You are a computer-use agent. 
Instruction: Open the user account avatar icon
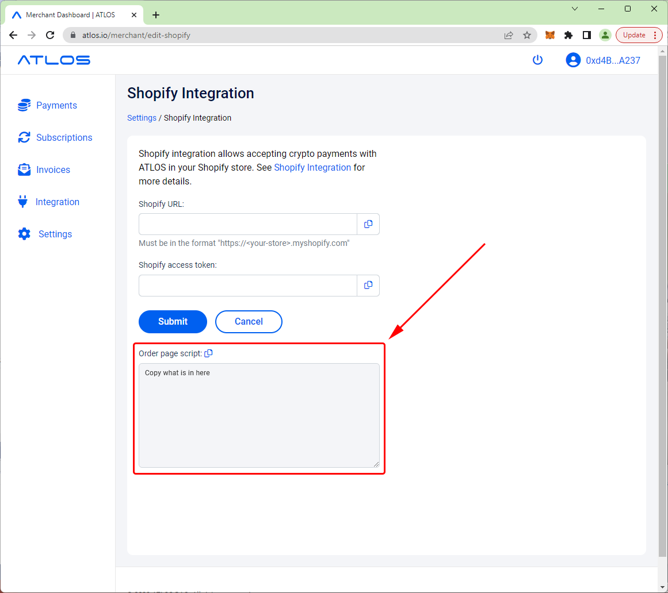(x=573, y=60)
